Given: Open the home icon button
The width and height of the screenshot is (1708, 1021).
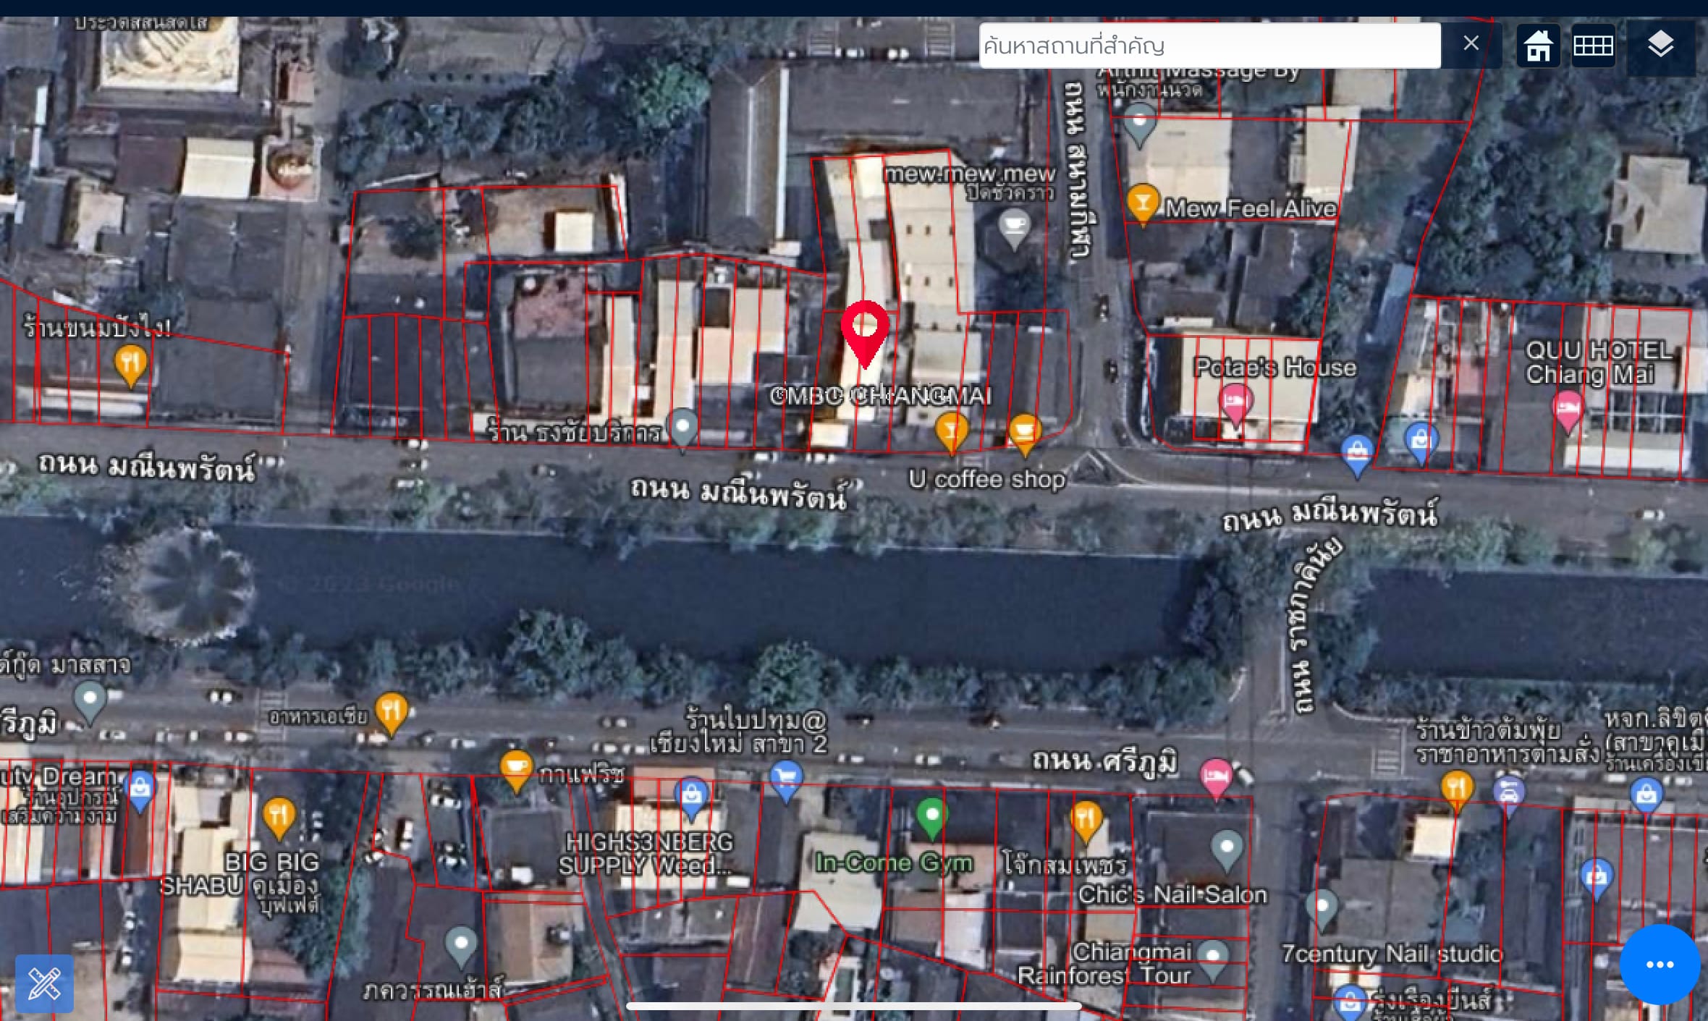Looking at the screenshot, I should click(1538, 46).
